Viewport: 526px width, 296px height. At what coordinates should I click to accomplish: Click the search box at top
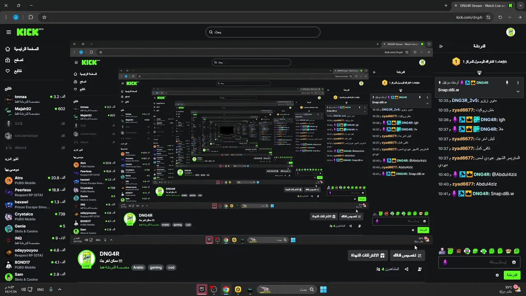(263, 32)
